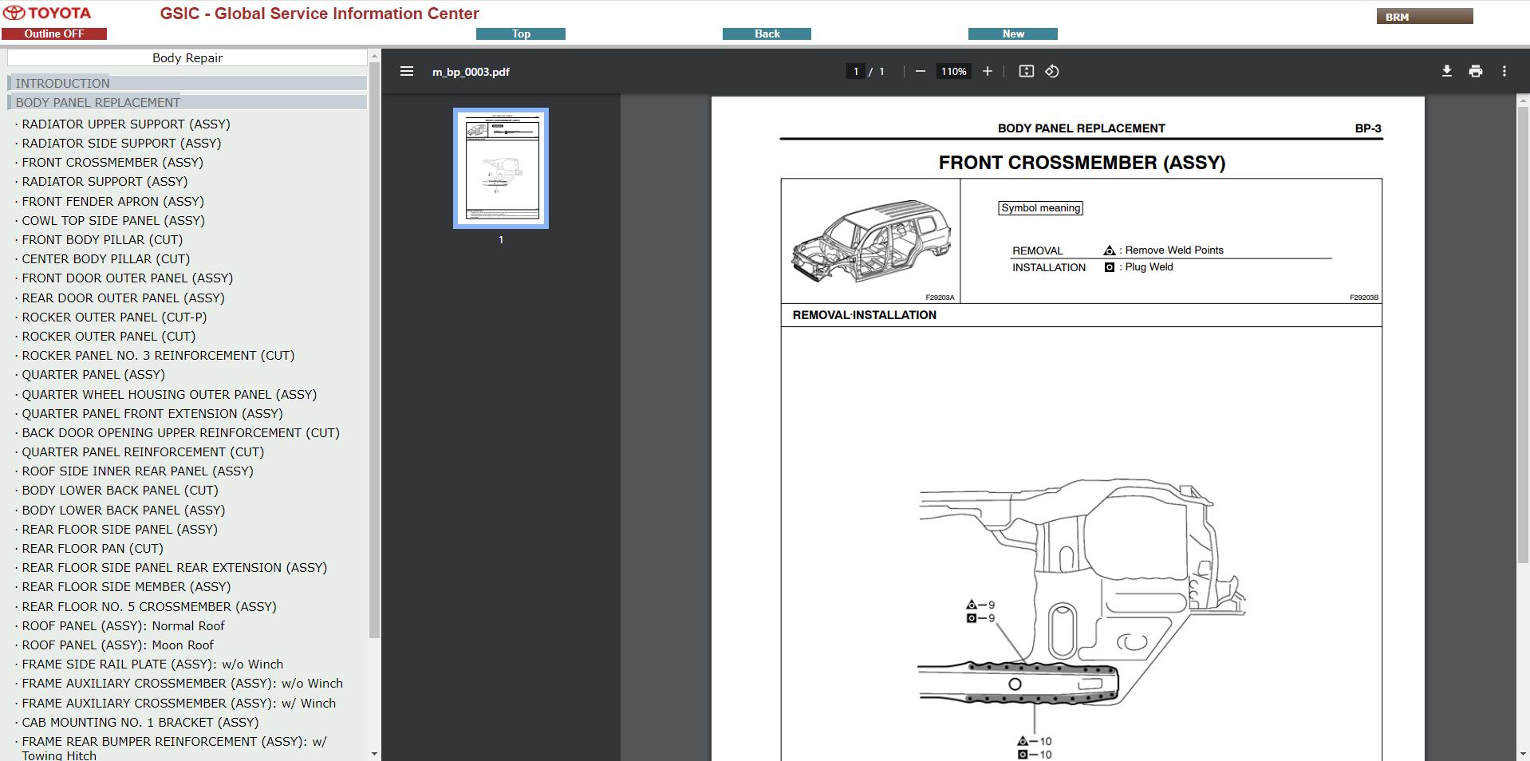Print the PDF document

click(x=1476, y=71)
